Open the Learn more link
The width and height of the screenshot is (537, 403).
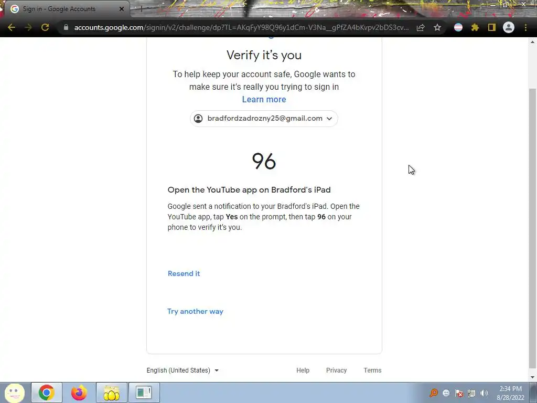264,99
